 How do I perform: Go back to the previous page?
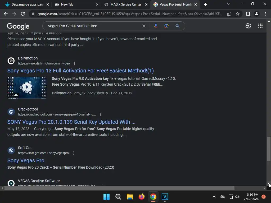(6, 14)
